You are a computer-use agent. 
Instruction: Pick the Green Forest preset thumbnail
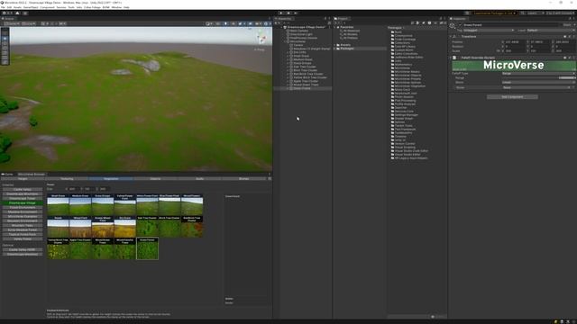[x=147, y=248]
